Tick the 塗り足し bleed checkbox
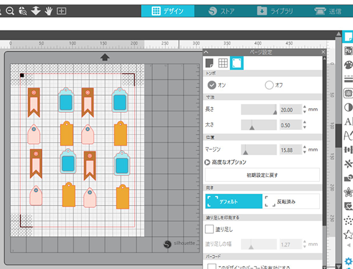 209,229
